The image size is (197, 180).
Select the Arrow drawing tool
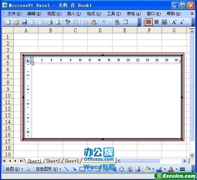(x=74, y=169)
